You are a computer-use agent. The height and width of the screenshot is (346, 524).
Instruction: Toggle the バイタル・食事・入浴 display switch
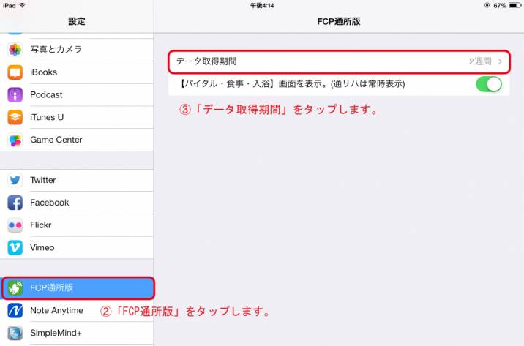(489, 84)
